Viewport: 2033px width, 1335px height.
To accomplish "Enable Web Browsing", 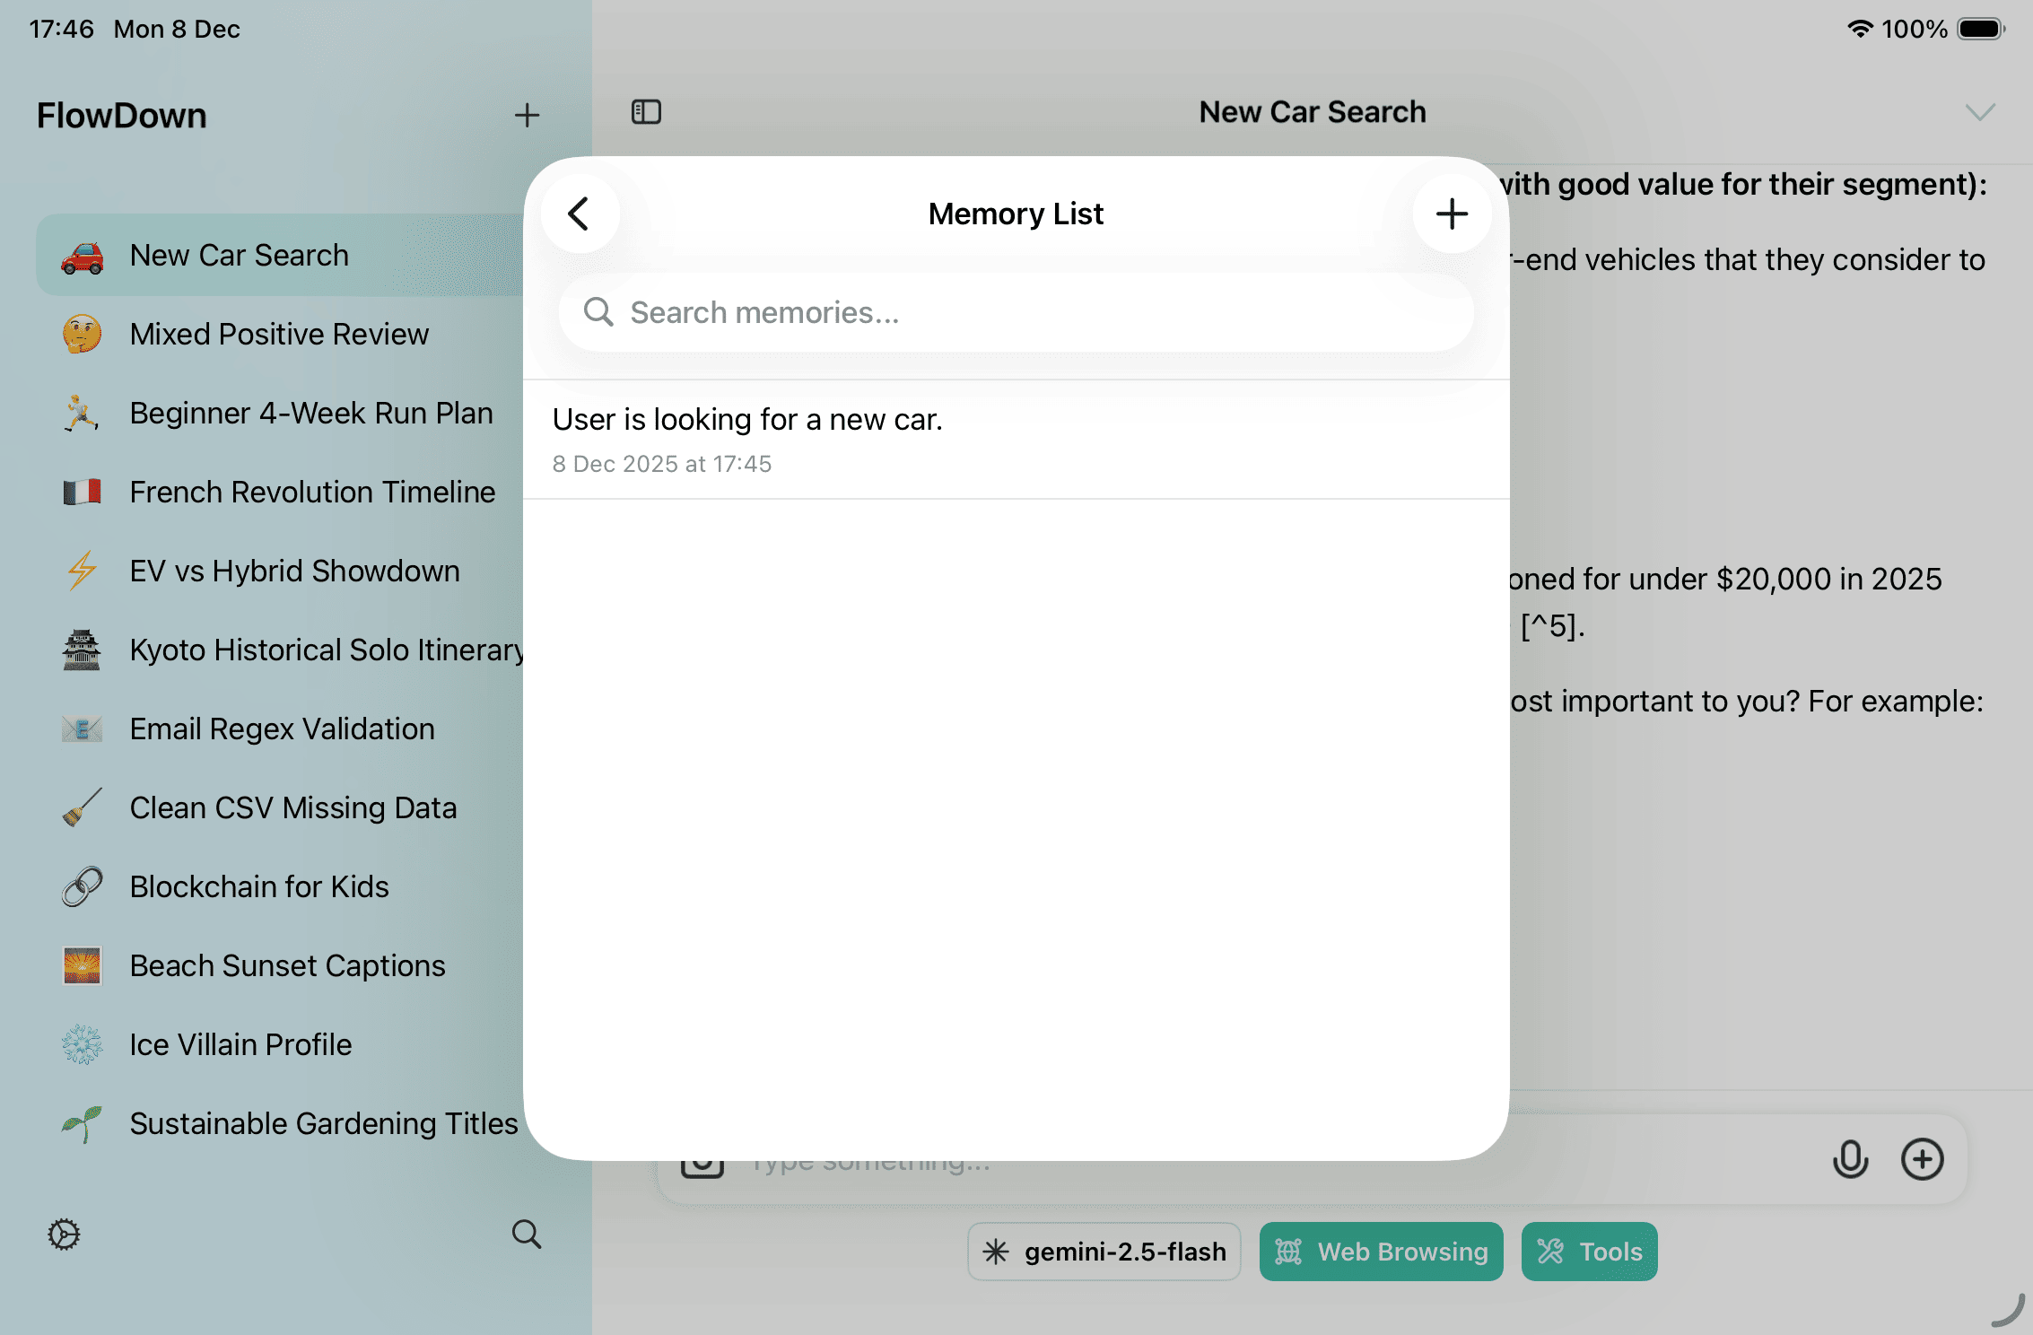I will 1381,1252.
